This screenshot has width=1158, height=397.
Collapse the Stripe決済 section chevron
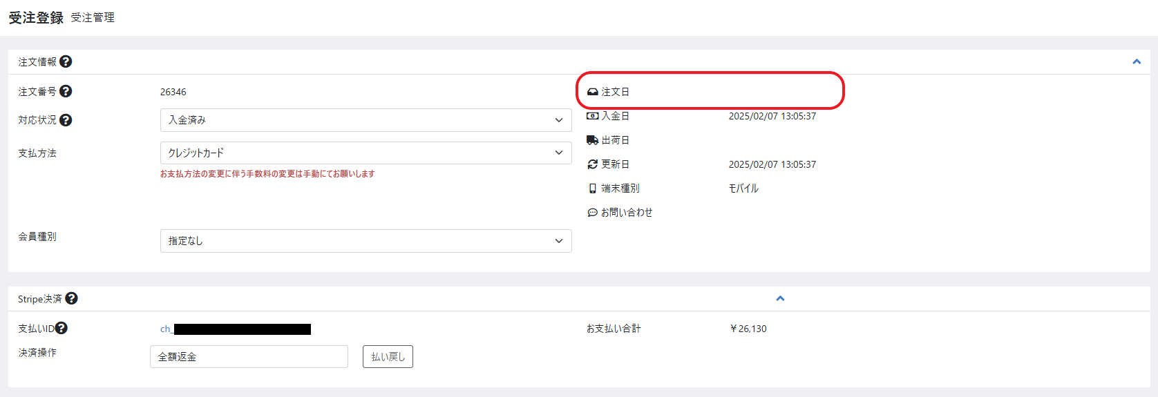(x=780, y=299)
